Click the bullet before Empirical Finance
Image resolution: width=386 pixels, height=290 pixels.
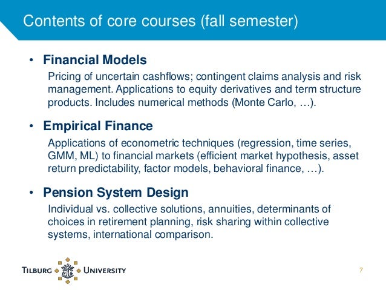(31, 126)
